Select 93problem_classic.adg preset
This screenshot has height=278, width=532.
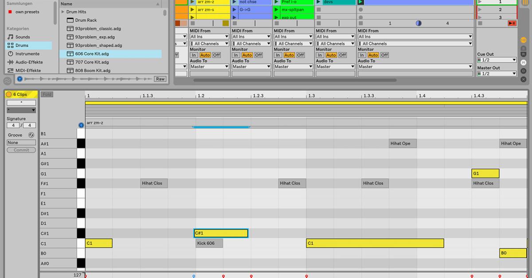coord(110,29)
